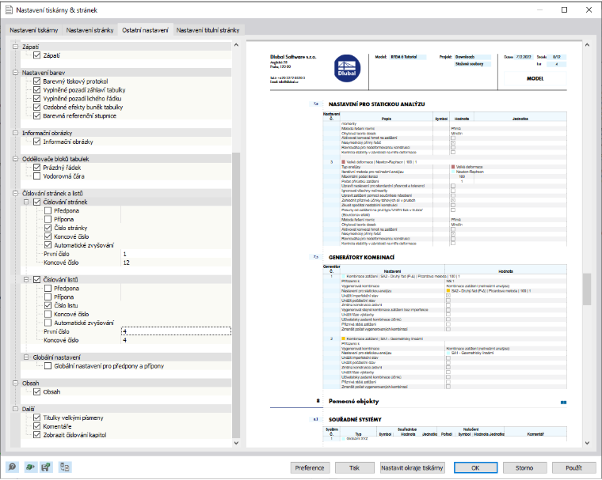The width and height of the screenshot is (602, 480).
Task: Uncheck Automatické zvyšování under Číslování stránek
Action: (48, 245)
